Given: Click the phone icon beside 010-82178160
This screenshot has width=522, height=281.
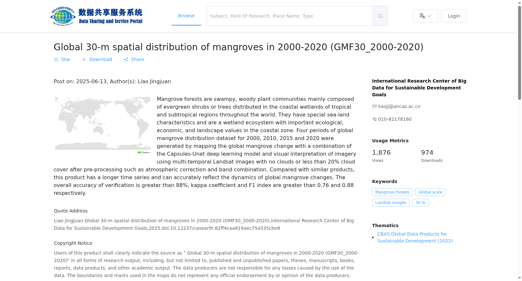Looking at the screenshot, I should [375, 119].
